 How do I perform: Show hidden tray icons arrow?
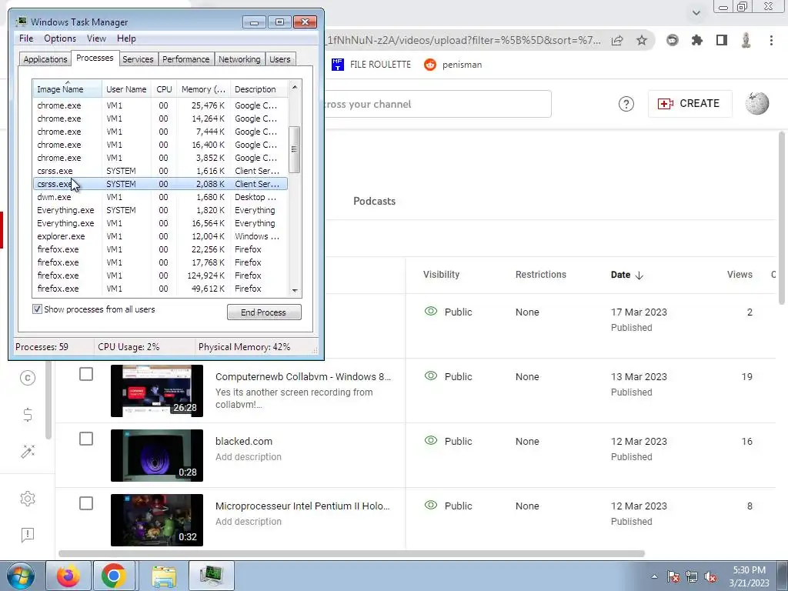654,576
